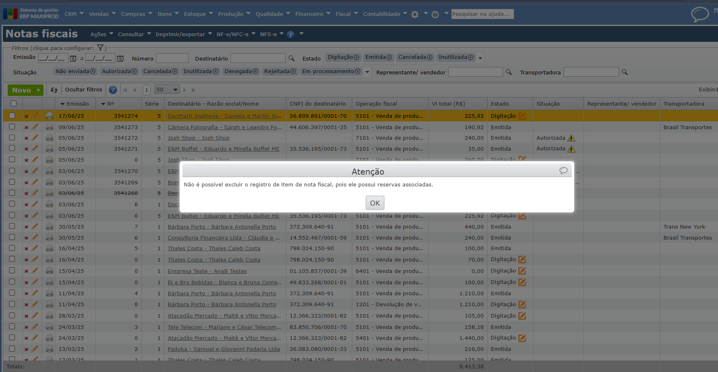
Task: Open the Novo button dropdown arrow
Action: (39, 90)
